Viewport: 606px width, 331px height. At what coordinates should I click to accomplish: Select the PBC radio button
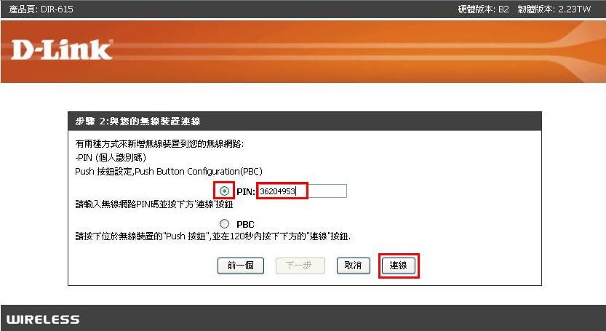click(x=224, y=224)
